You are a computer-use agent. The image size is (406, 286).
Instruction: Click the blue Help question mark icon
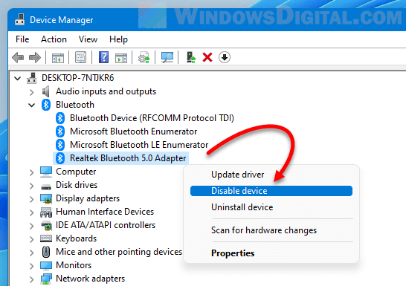[x=104, y=57]
